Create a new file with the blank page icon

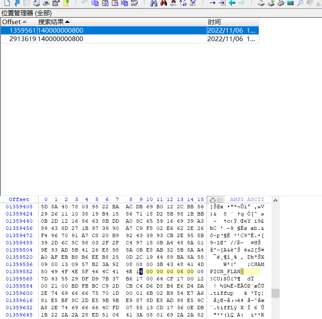pos(7,3)
